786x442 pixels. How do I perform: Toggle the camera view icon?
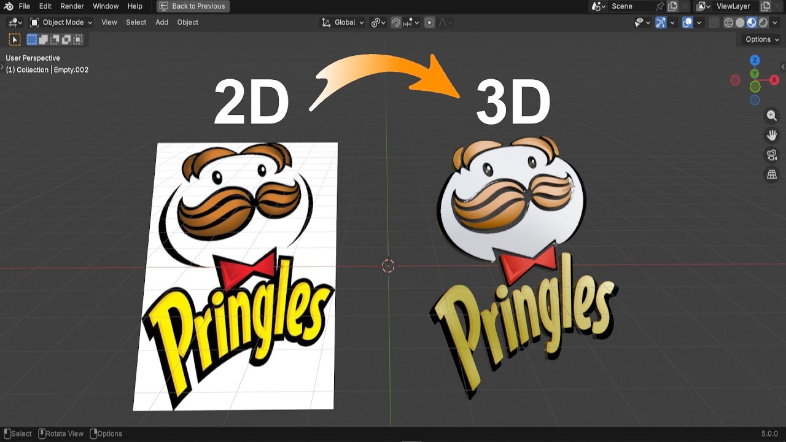(772, 155)
